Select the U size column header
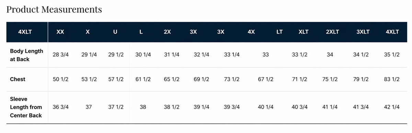 tap(115, 32)
